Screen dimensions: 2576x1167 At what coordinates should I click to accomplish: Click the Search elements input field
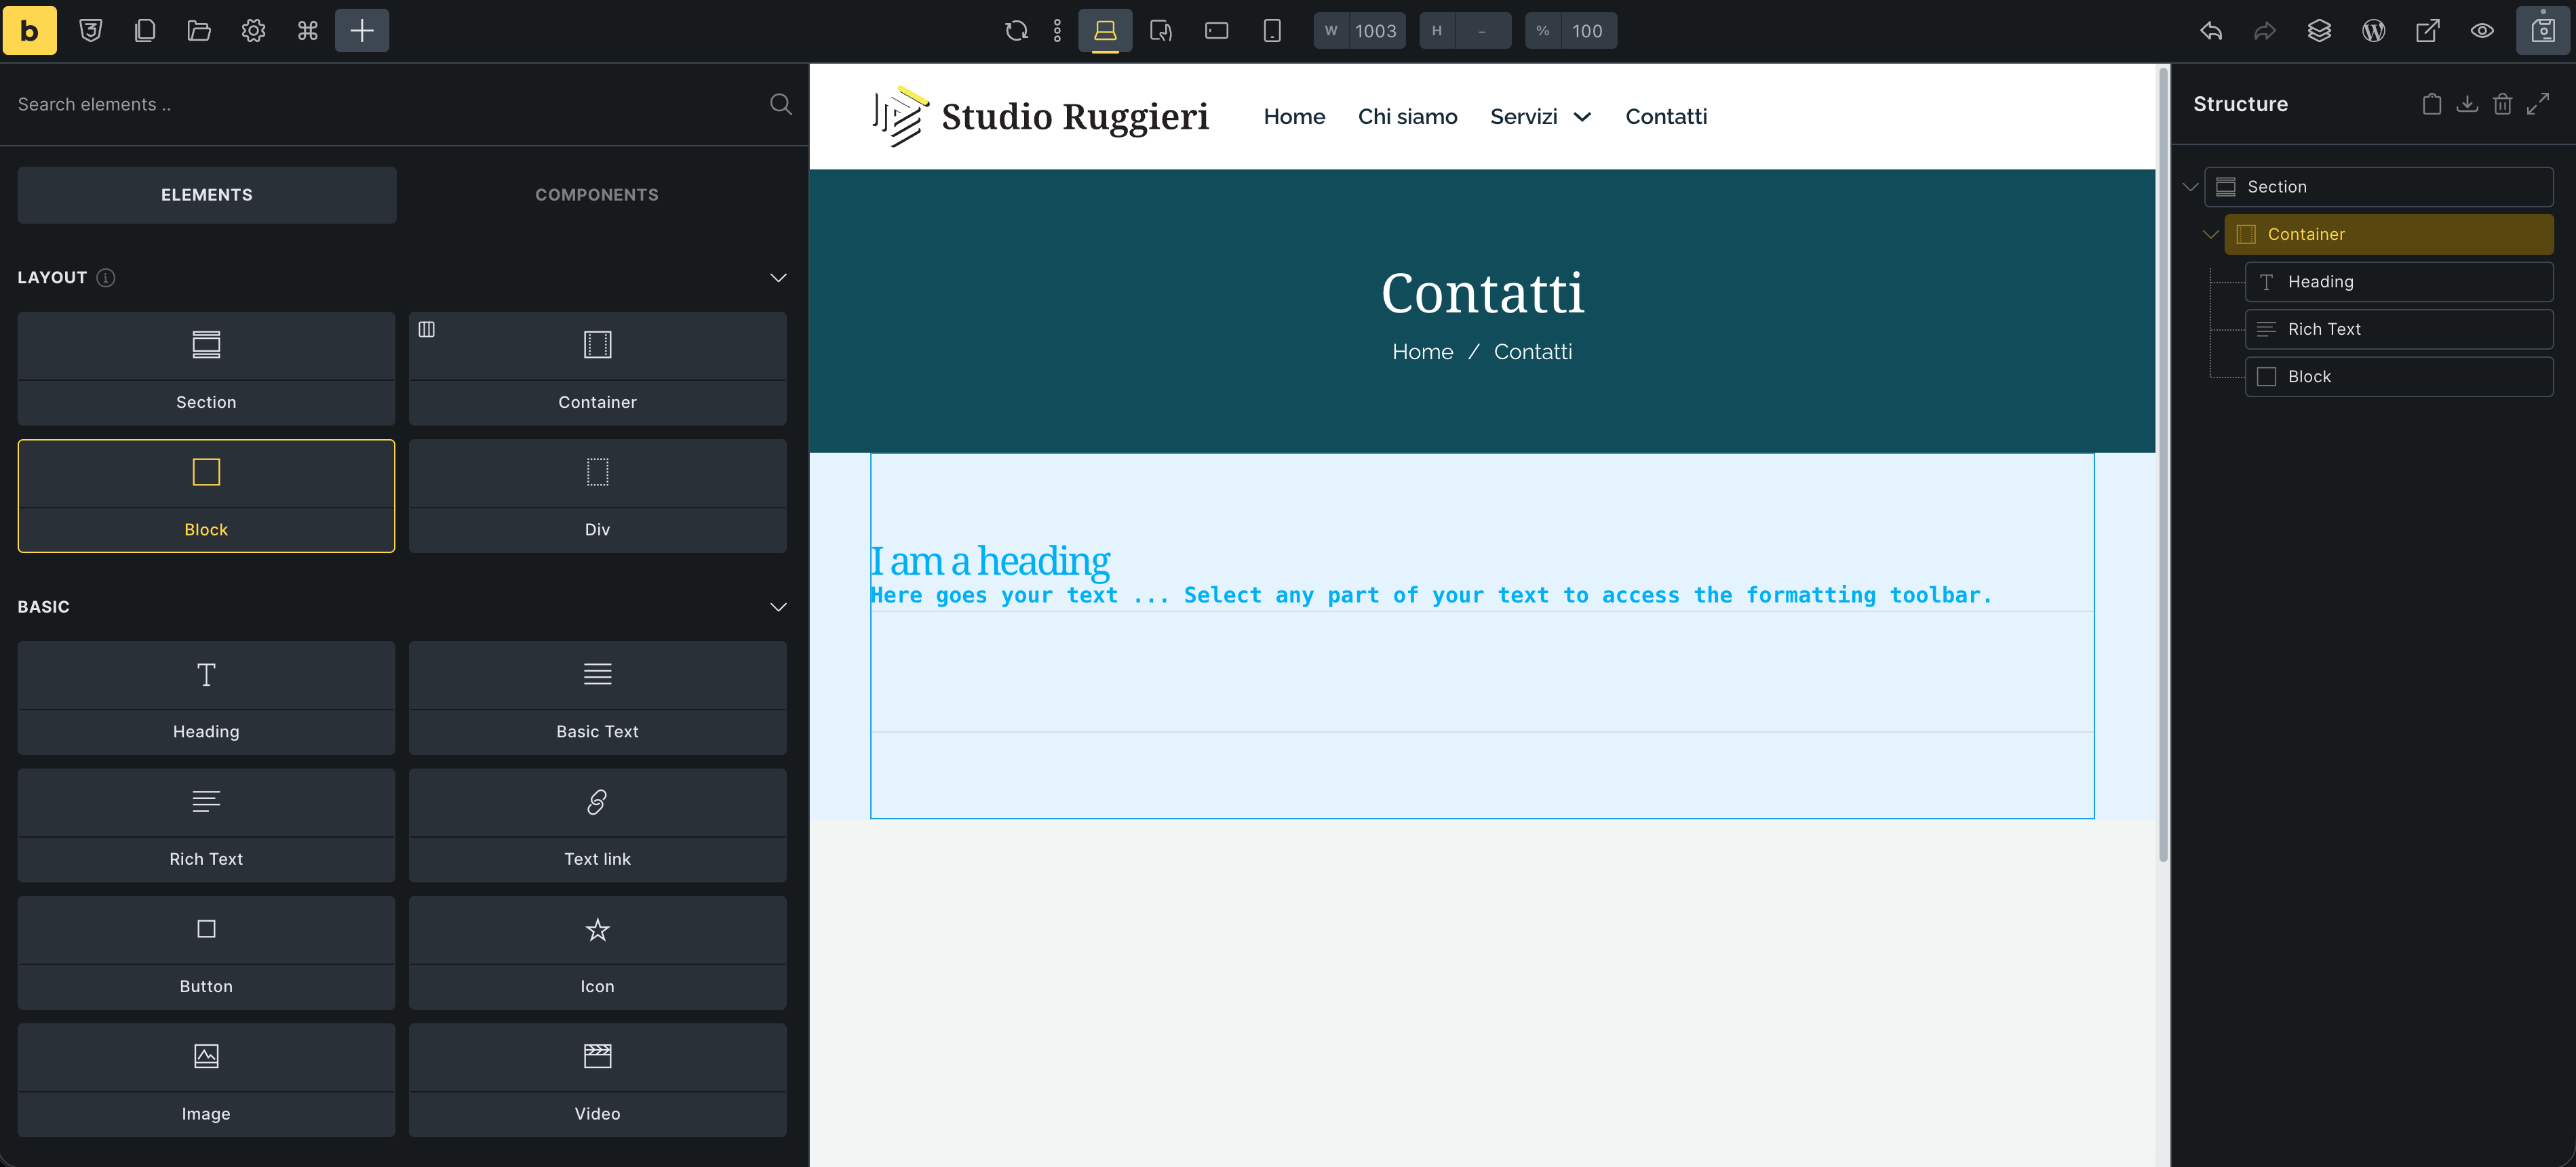[x=380, y=104]
